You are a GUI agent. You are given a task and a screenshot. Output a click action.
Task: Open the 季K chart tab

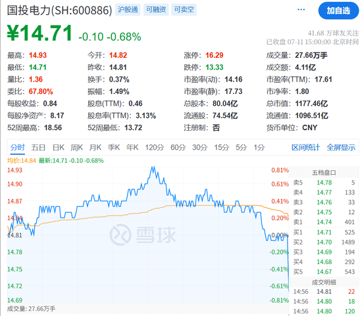(114, 147)
